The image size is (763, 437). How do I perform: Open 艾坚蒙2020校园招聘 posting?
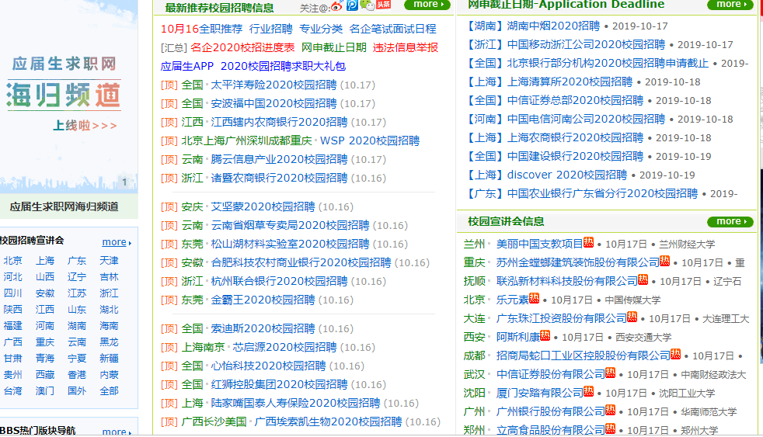[263, 207]
